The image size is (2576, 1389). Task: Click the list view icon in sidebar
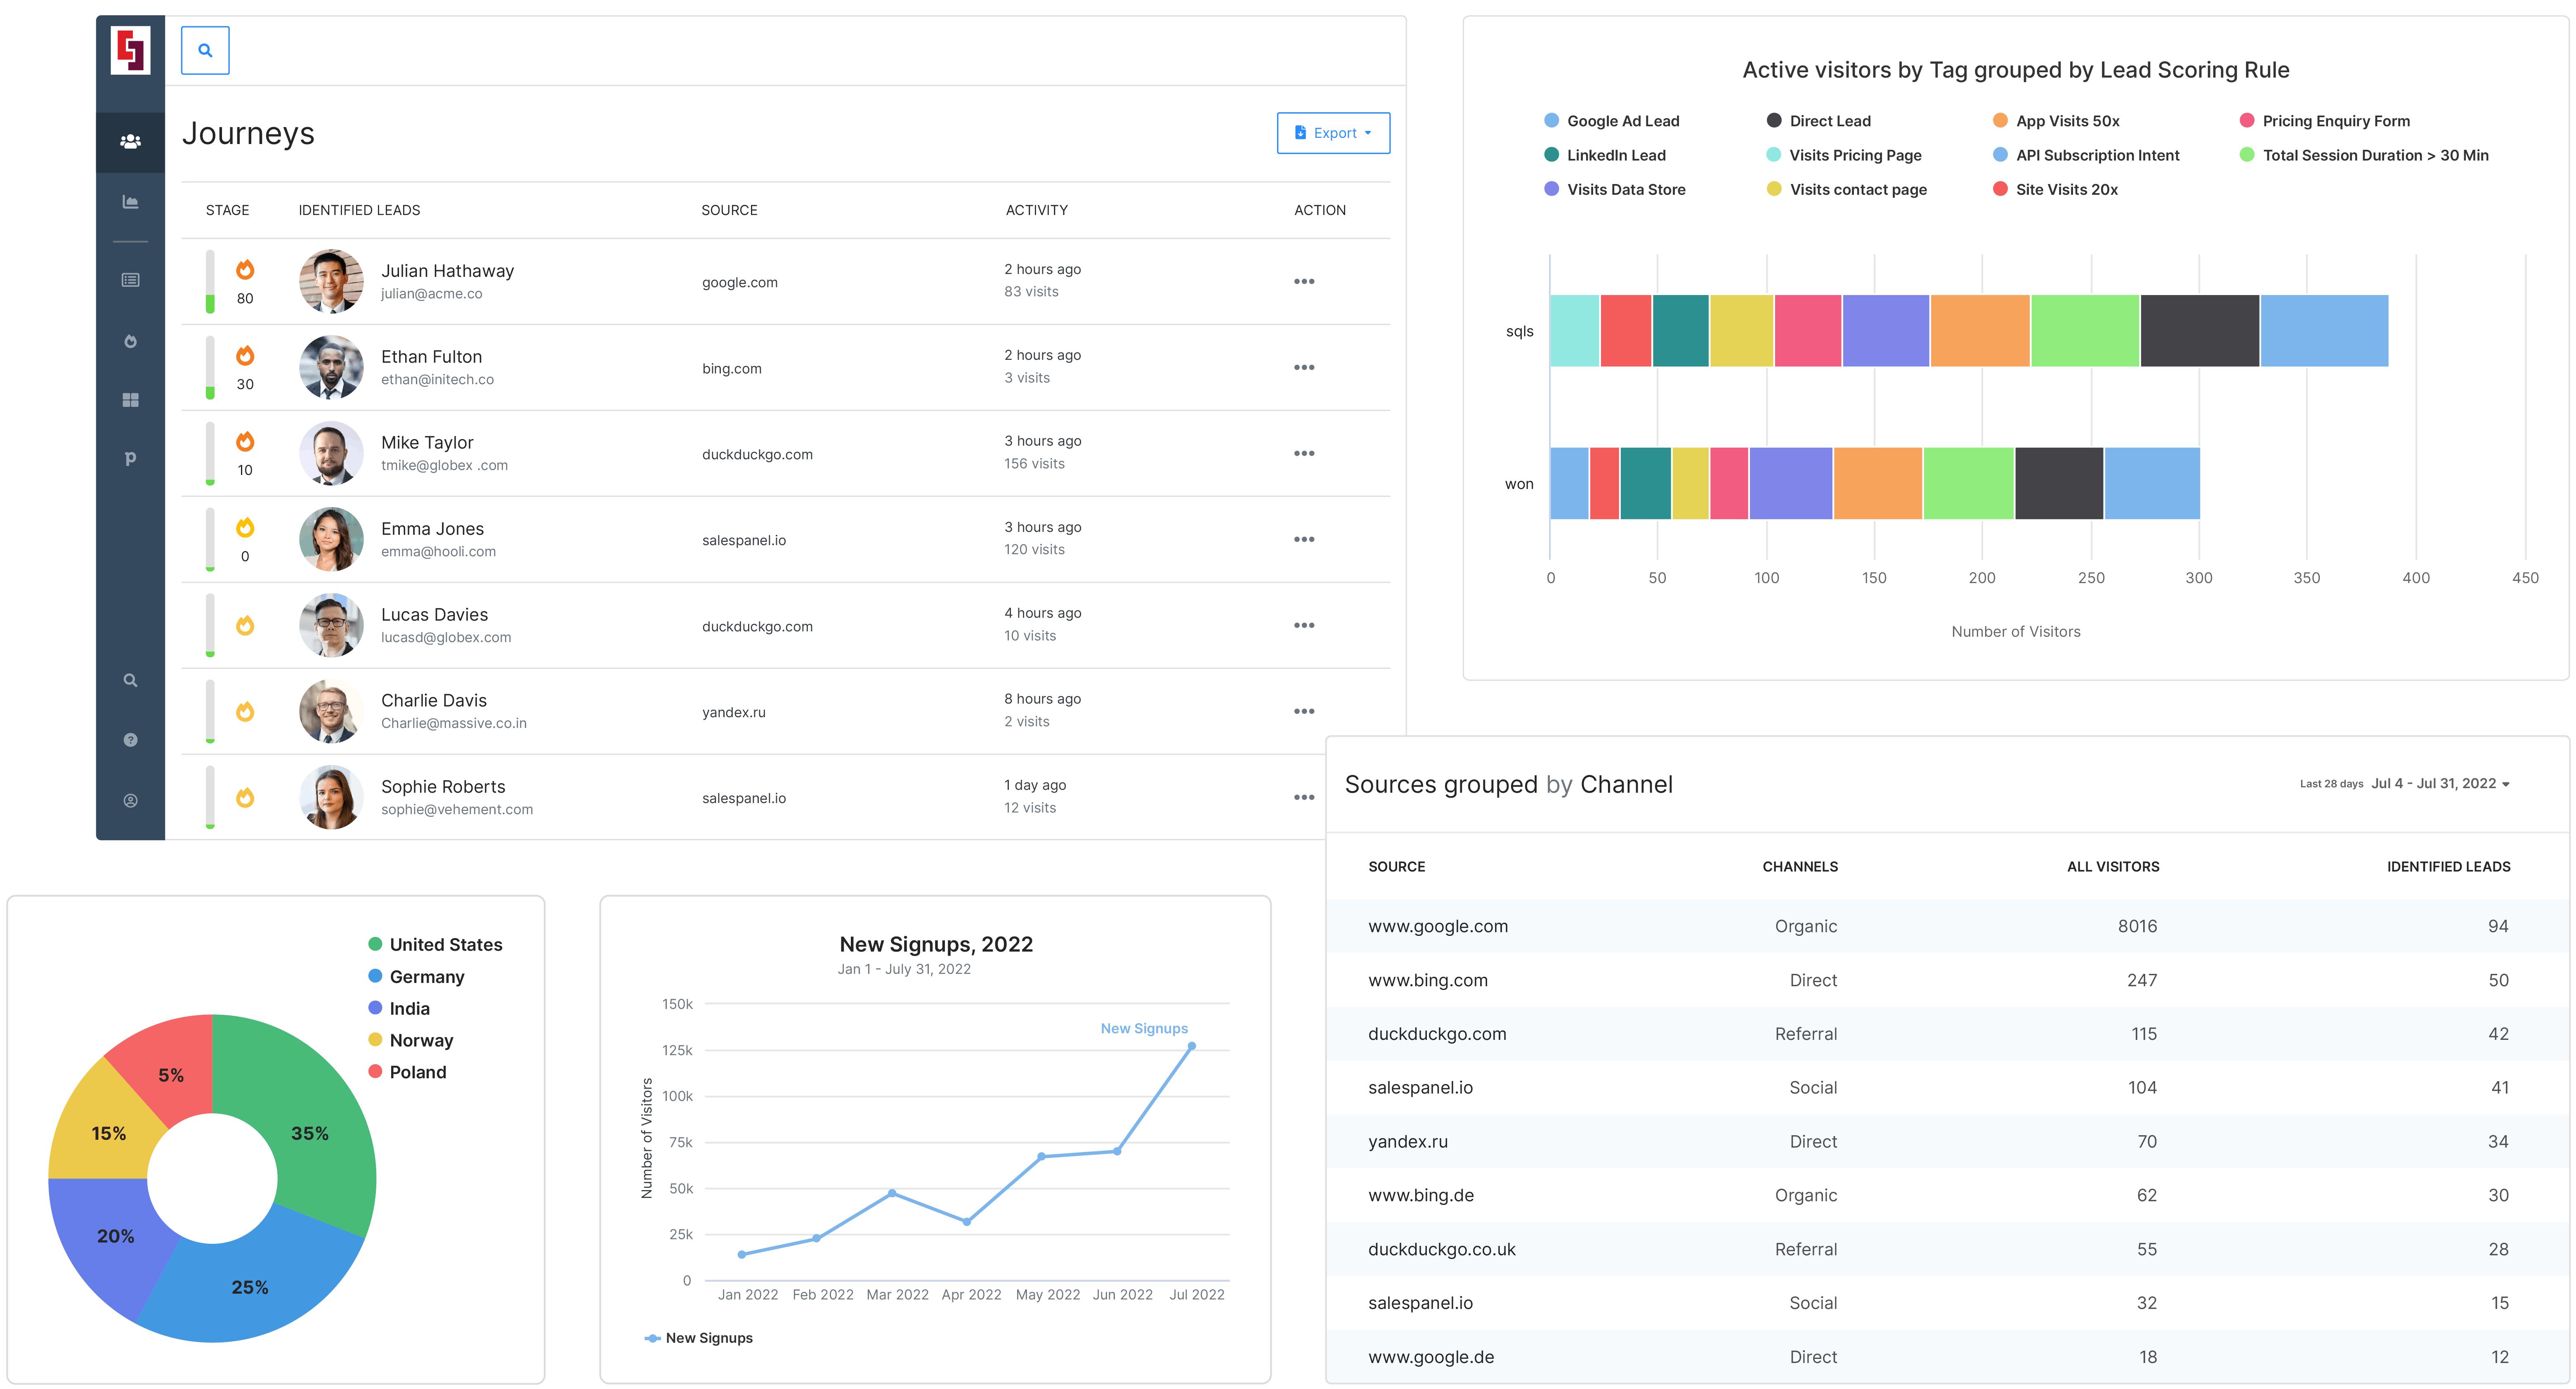pyautogui.click(x=130, y=280)
